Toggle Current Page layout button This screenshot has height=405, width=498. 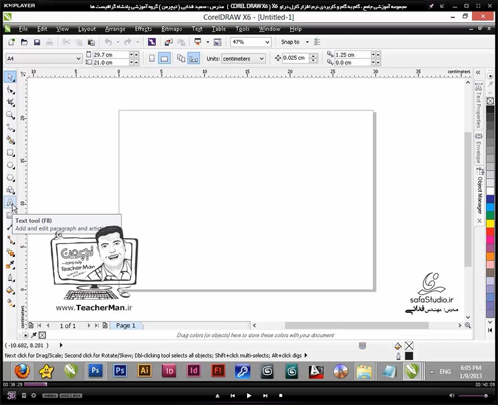coord(194,59)
